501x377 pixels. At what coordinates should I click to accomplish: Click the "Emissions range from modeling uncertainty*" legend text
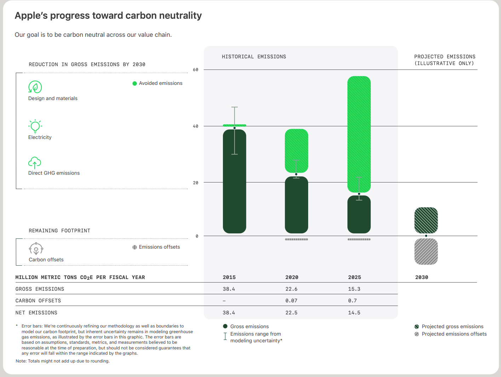pyautogui.click(x=256, y=337)
